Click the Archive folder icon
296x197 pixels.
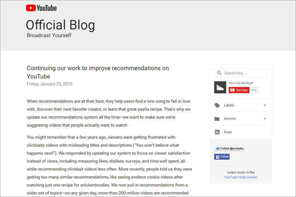click(217, 119)
